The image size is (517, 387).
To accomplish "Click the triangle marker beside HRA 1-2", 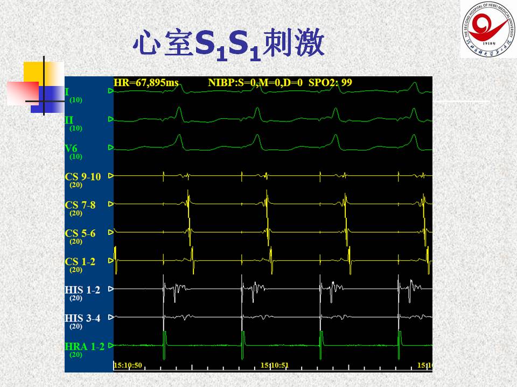I will point(111,345).
